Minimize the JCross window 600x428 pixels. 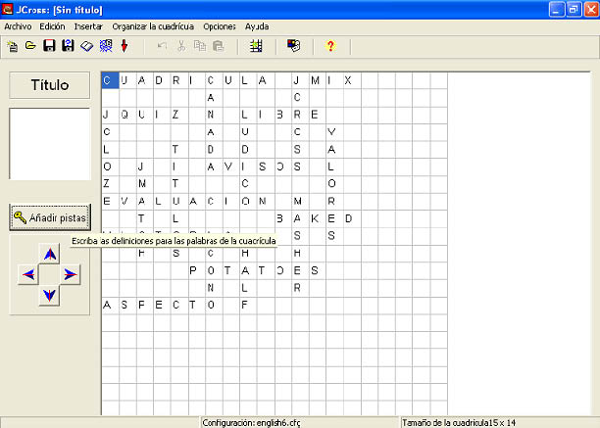point(557,9)
